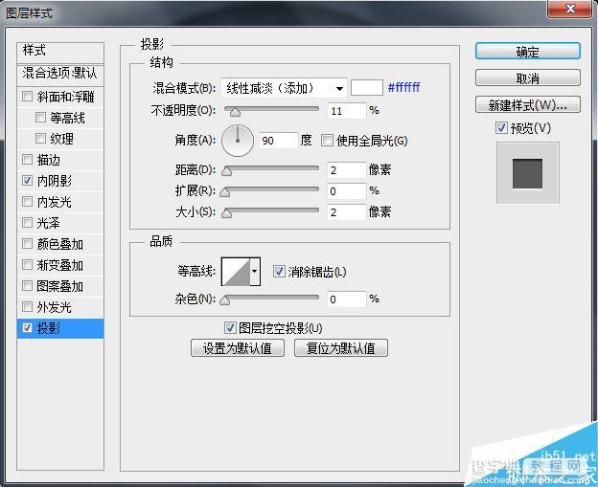598x487 pixels.
Task: Open the 等高线 contour picker arrow
Action: 255,272
